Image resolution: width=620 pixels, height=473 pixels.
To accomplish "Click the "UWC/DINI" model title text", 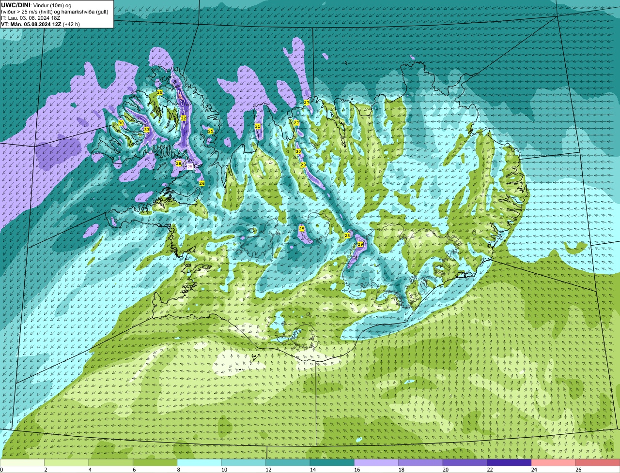I will tap(15, 5).
